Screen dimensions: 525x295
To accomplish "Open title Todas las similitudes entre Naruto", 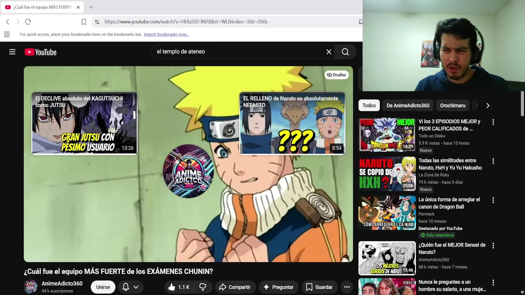I will pyautogui.click(x=450, y=164).
